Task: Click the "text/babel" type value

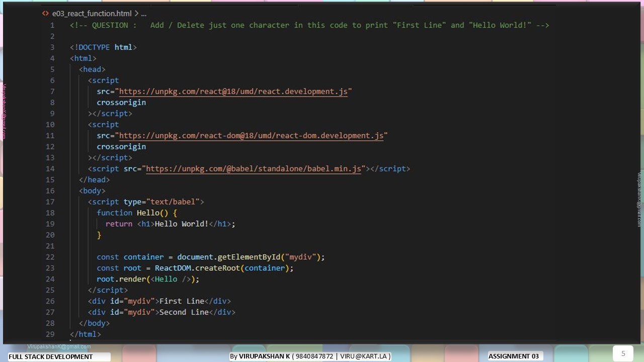Action: (173, 202)
